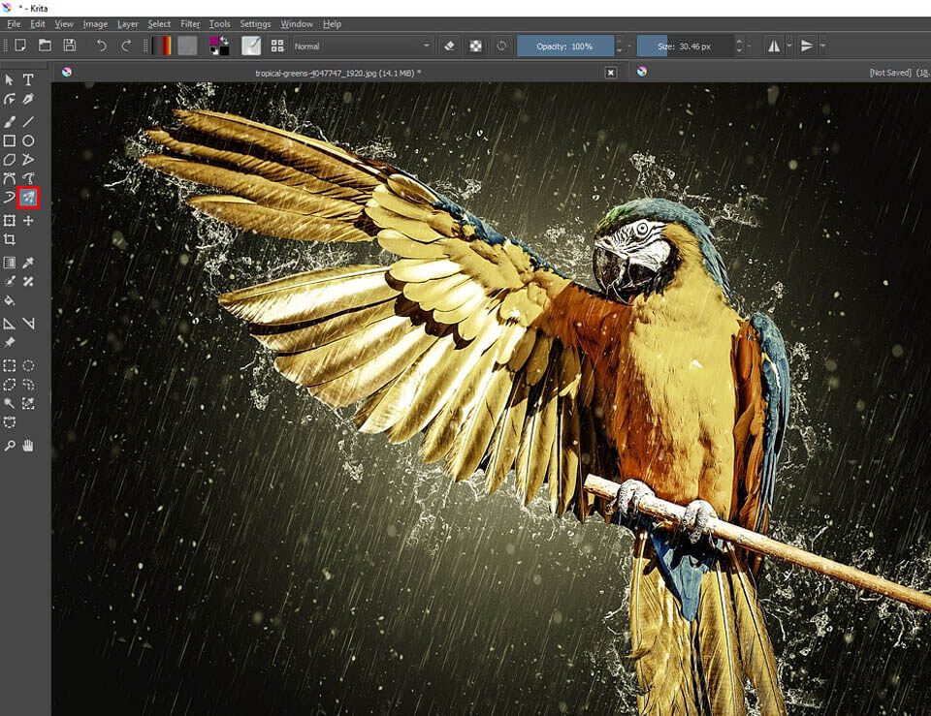Select the Rectangular Selection tool
The width and height of the screenshot is (931, 716).
(12, 365)
